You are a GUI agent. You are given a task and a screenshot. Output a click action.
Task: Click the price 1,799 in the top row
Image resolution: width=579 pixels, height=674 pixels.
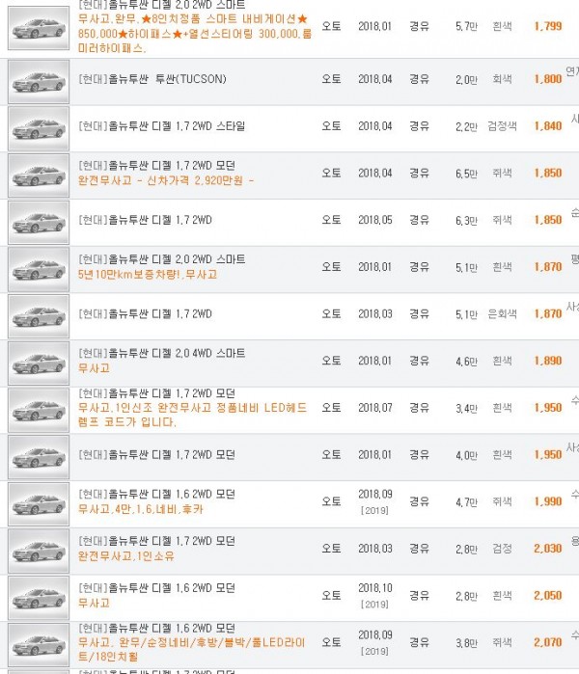coord(547,26)
